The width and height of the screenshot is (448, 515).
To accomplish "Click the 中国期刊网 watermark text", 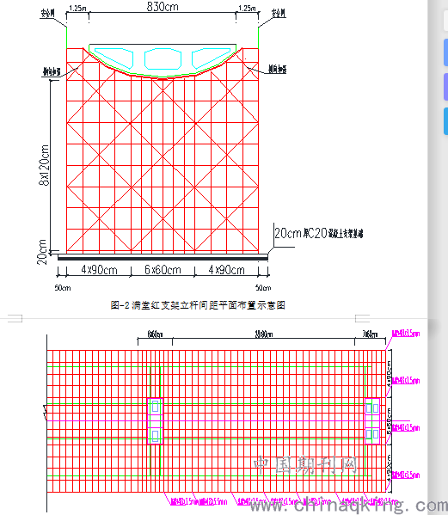I will tap(305, 465).
